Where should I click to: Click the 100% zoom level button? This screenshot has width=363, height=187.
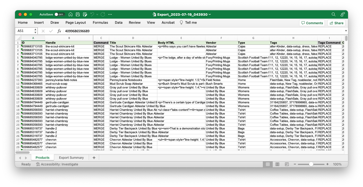pos(337,164)
